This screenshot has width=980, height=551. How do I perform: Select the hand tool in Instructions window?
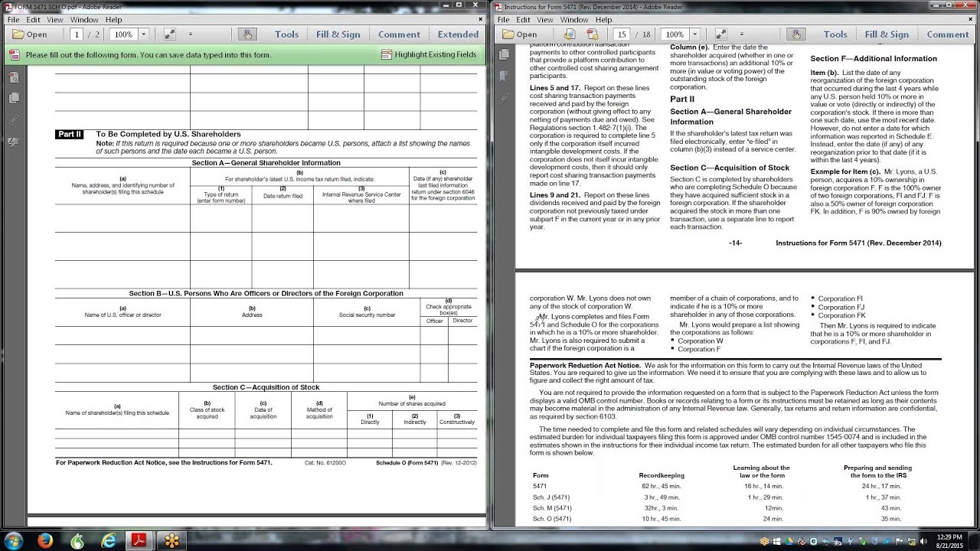coord(795,34)
